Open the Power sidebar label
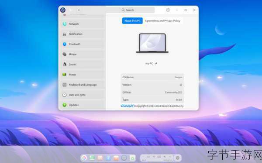Viewport: 262px width, 163px height. click(x=72, y=74)
